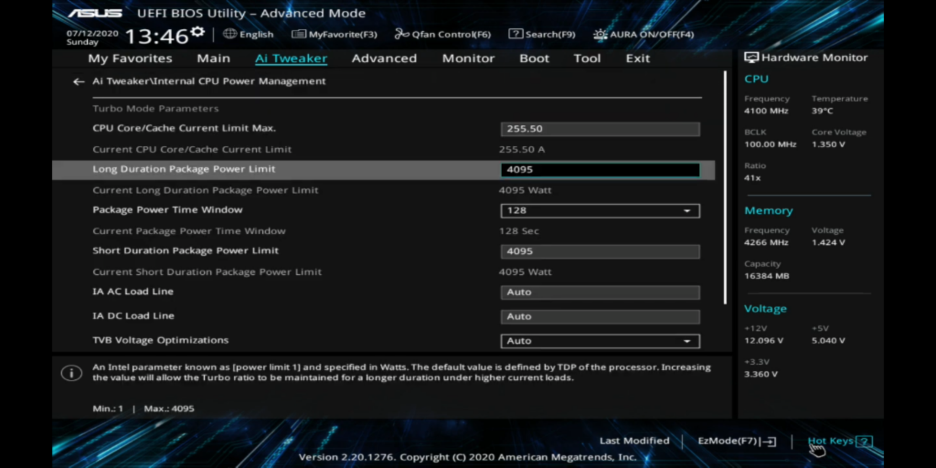The height and width of the screenshot is (468, 936).
Task: Select the Long Duration Package Power Limit field
Action: point(600,170)
